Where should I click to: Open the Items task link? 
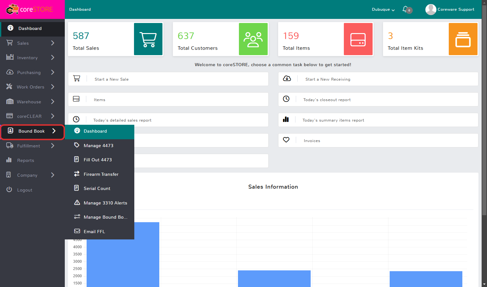[x=168, y=100]
